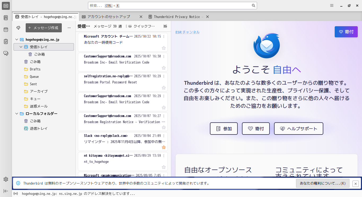362x197 pixels.
Task: Click the Get Messages cloud icon
Action: 18,28
